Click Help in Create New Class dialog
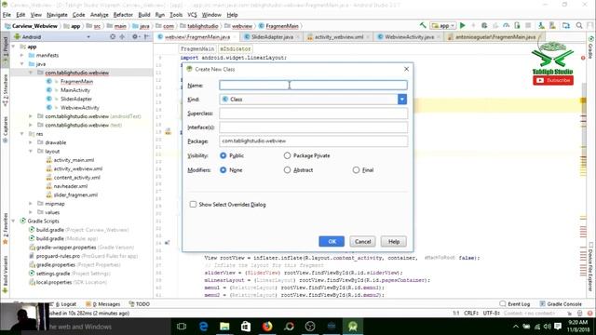Image resolution: width=596 pixels, height=335 pixels. coord(394,242)
